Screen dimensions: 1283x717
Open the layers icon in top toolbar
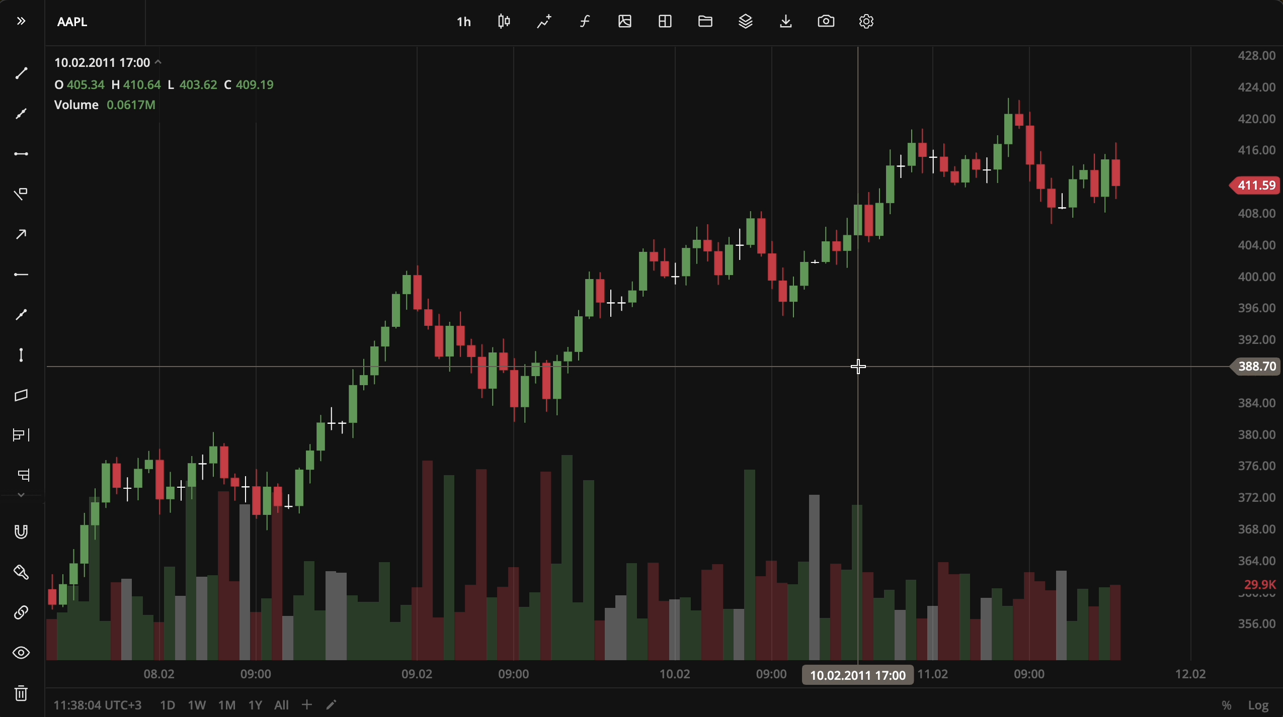[x=745, y=21]
